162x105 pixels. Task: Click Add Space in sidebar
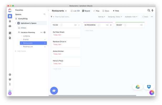[20, 51]
